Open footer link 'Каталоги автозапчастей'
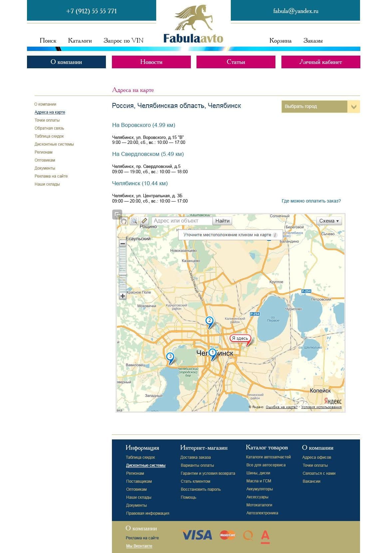Screen dimensions: 387x553 point(268,457)
